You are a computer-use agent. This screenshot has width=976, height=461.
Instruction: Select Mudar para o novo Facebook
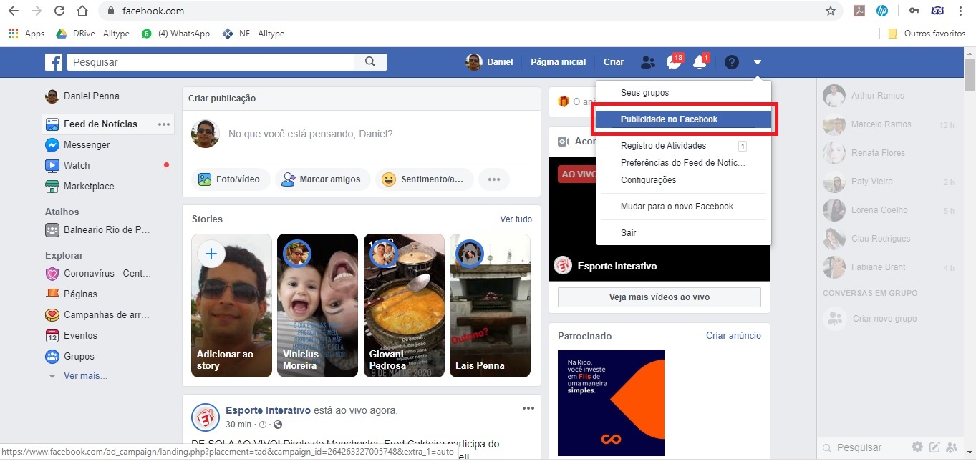pyautogui.click(x=684, y=207)
